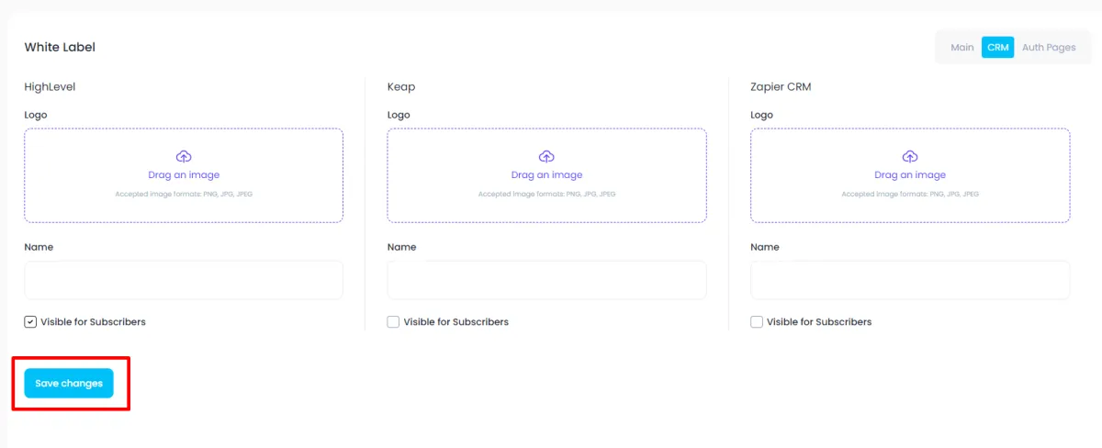
Task: Click the HighLevel section title
Action: pyautogui.click(x=50, y=87)
